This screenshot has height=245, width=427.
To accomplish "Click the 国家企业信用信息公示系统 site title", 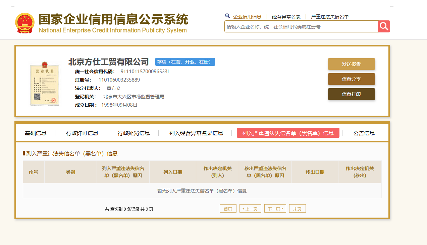I will click(x=113, y=20).
